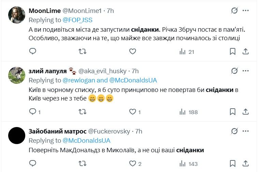Image resolution: width=258 pixels, height=172 pixels.
Task: Open more options on Зайобаний матрос's tweet
Action: tap(245, 131)
